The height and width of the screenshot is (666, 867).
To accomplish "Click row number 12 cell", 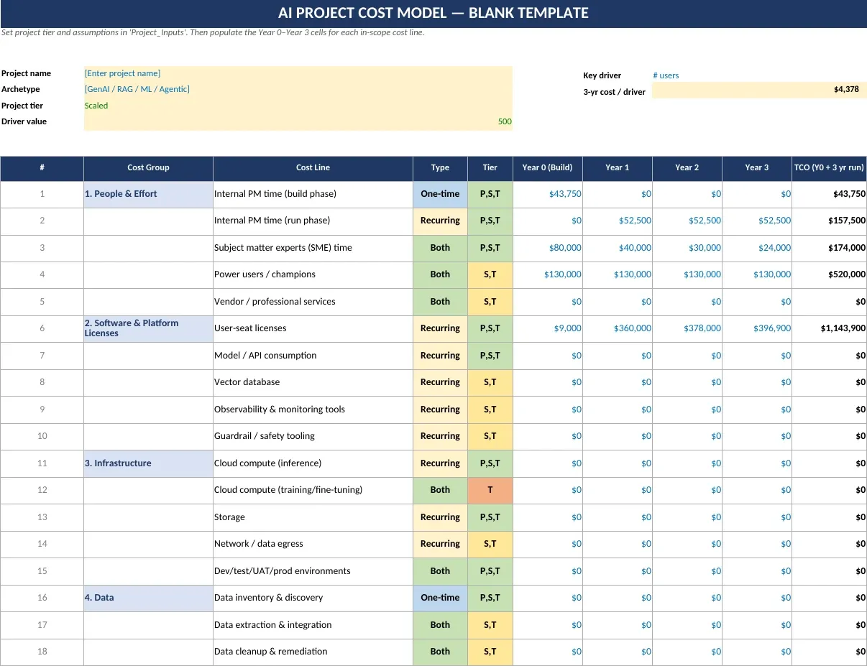I will 42,490.
